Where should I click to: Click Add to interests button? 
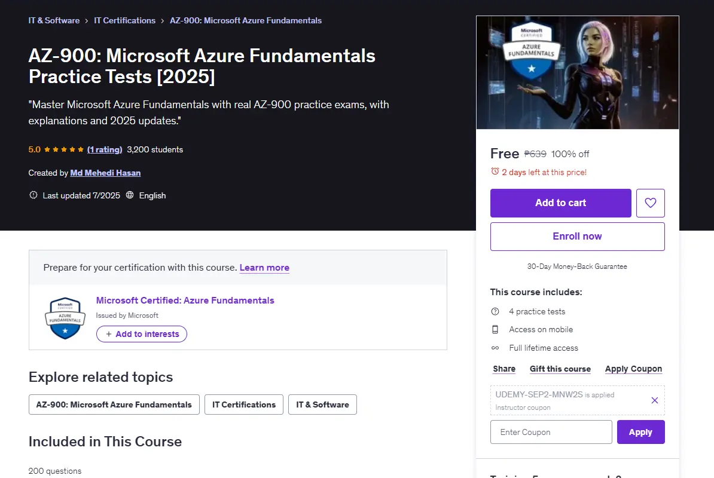point(142,334)
